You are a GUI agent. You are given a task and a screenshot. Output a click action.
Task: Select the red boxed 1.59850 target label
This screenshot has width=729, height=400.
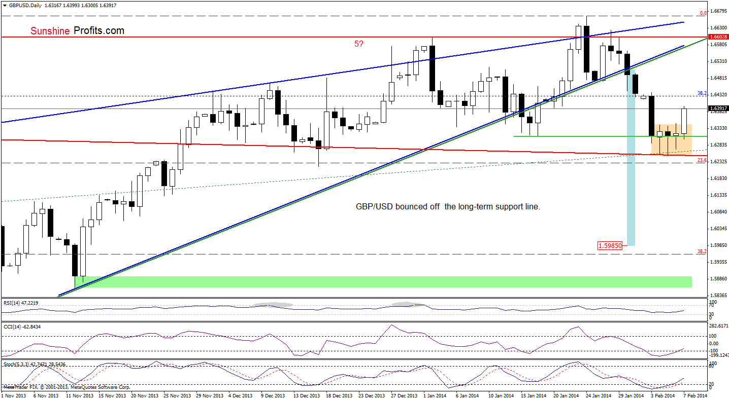pos(611,245)
